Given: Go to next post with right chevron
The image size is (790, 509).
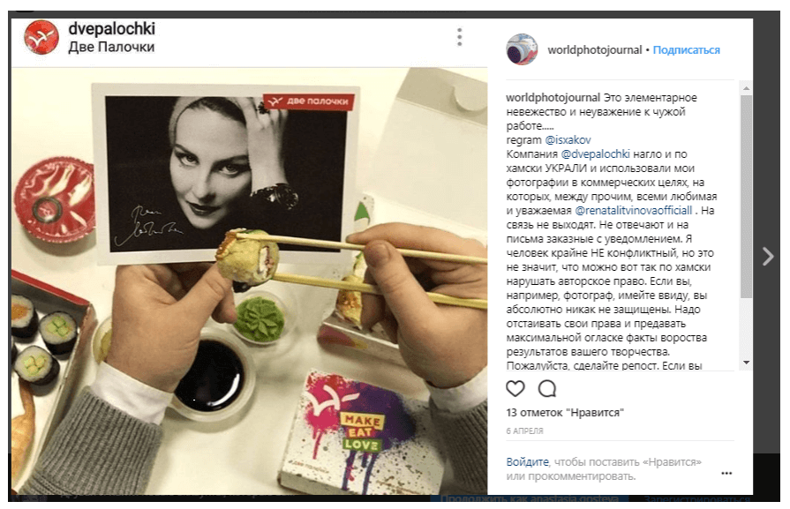Looking at the screenshot, I should (767, 256).
